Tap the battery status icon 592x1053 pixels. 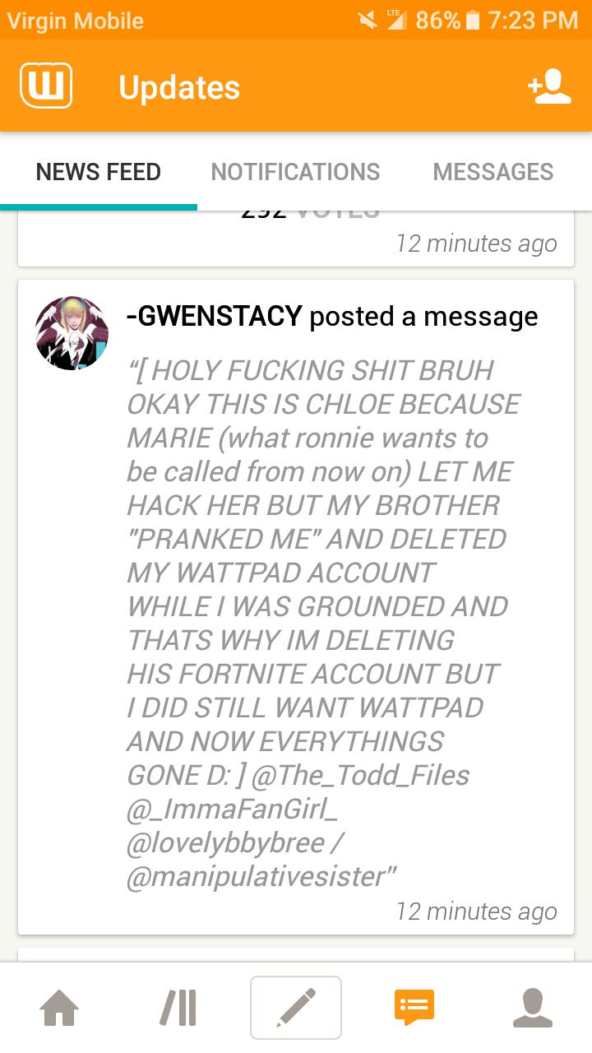[472, 20]
